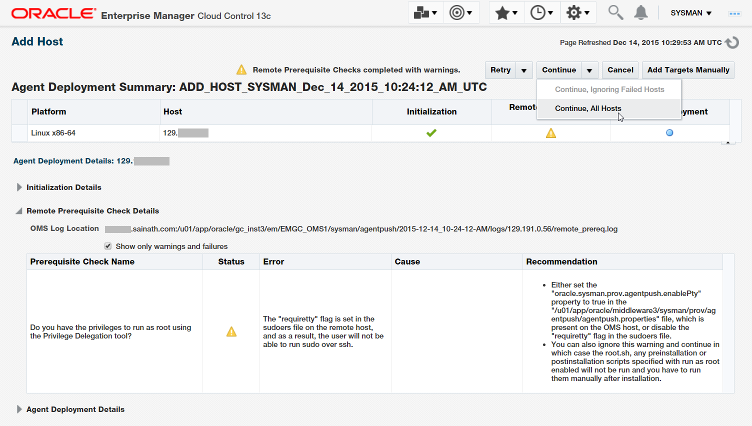Click Add Targets Manually button
Image resolution: width=752 pixels, height=426 pixels.
688,70
